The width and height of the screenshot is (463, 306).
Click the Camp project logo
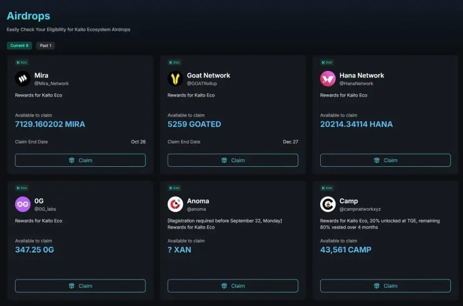(328, 204)
